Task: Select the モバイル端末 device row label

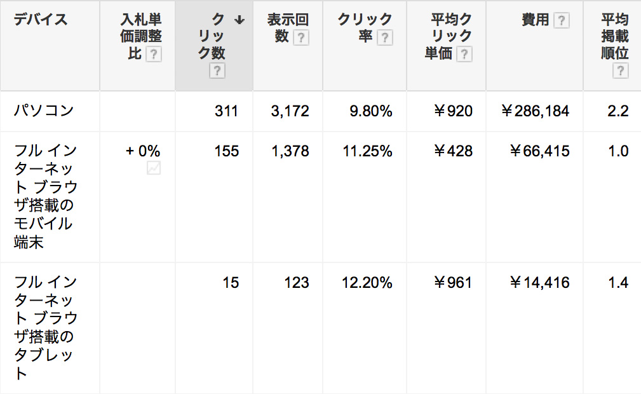Action: (x=44, y=196)
